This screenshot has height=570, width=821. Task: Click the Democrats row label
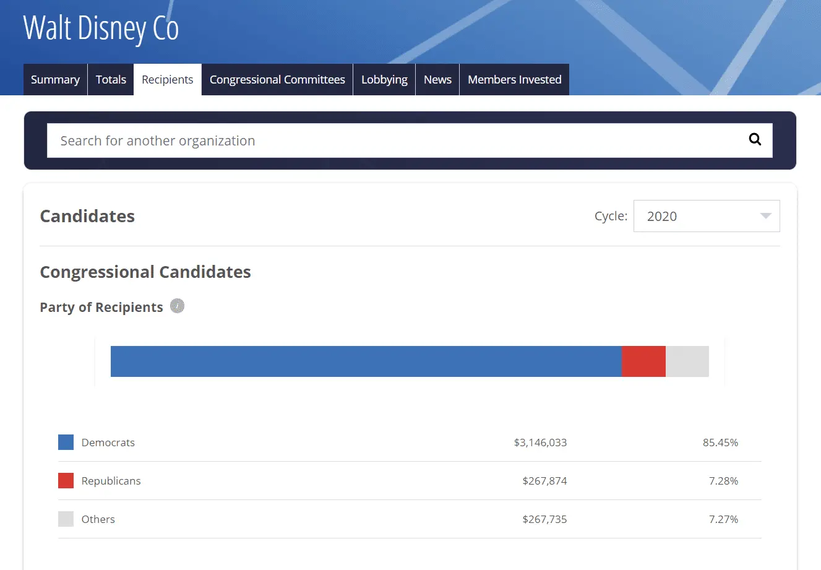[108, 443]
